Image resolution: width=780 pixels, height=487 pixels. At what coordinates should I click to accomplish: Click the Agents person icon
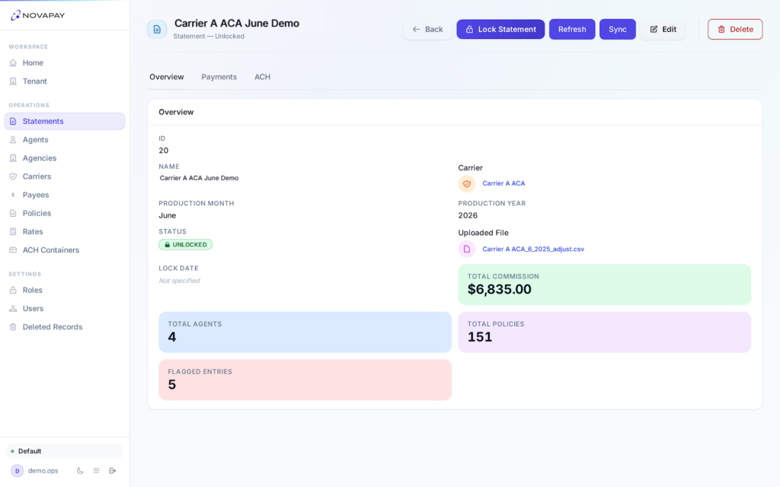[13, 140]
